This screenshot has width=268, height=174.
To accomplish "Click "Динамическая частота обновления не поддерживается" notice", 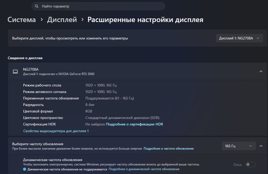I will [67, 169].
